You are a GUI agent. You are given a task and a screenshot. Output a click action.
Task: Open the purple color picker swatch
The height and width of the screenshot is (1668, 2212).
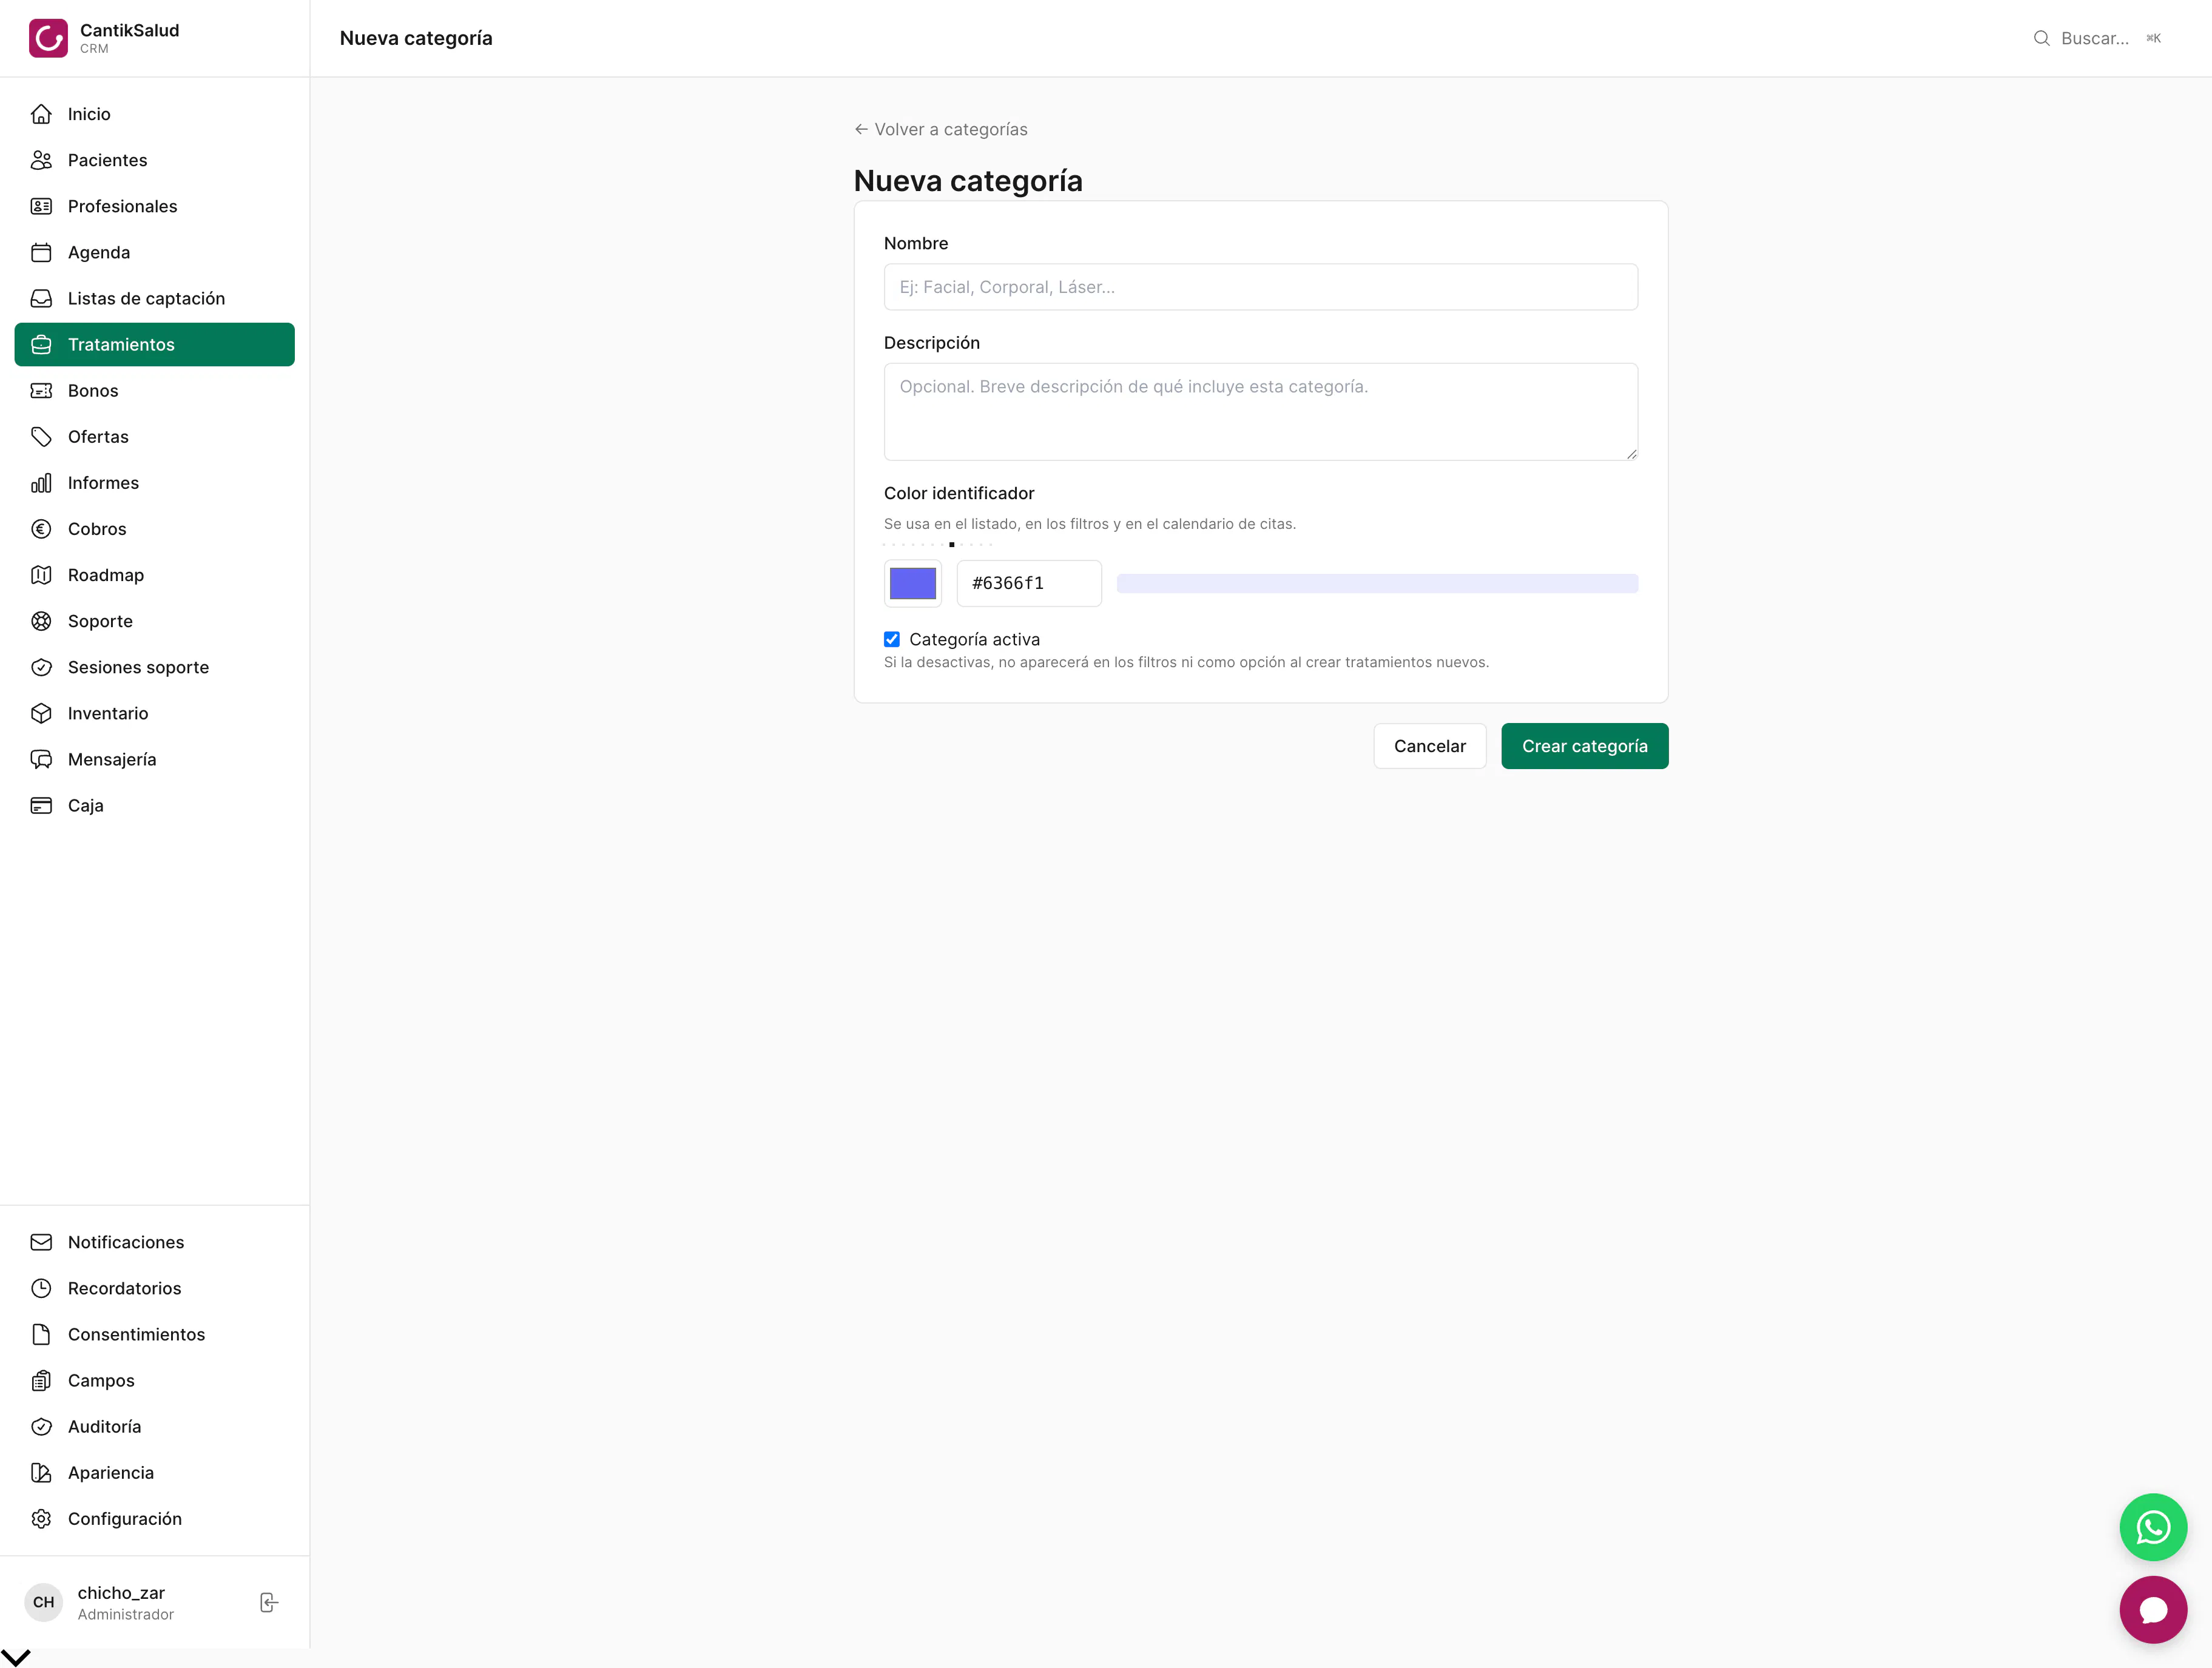pos(913,583)
